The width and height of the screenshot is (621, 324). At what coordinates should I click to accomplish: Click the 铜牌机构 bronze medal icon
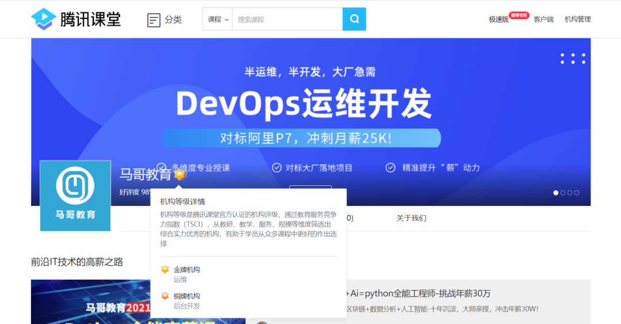pyautogui.click(x=165, y=296)
